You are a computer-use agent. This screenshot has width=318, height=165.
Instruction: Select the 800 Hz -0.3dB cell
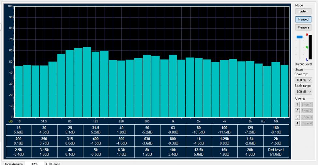173,141
